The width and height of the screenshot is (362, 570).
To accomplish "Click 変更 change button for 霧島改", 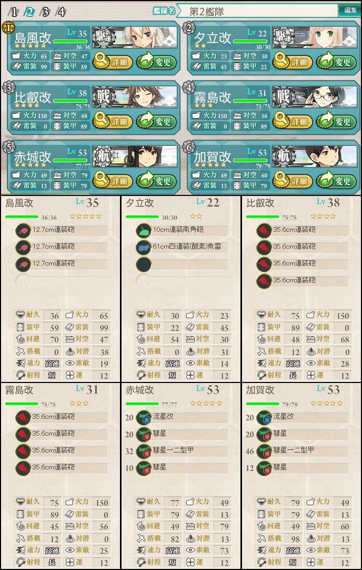I will point(336,121).
